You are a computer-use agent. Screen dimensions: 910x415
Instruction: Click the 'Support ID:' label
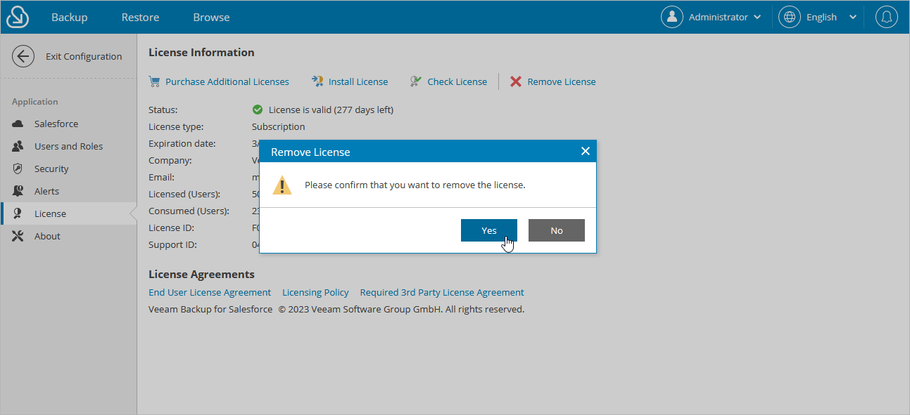pyautogui.click(x=173, y=244)
